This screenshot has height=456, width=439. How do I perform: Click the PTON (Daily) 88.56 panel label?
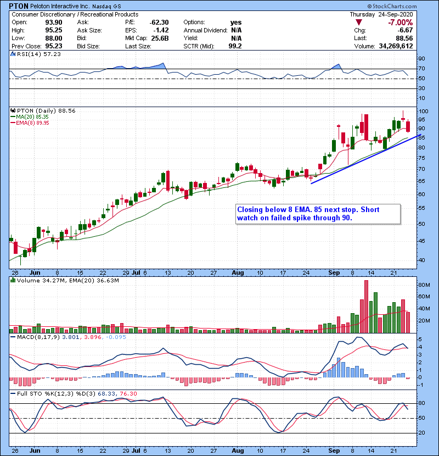(x=46, y=110)
